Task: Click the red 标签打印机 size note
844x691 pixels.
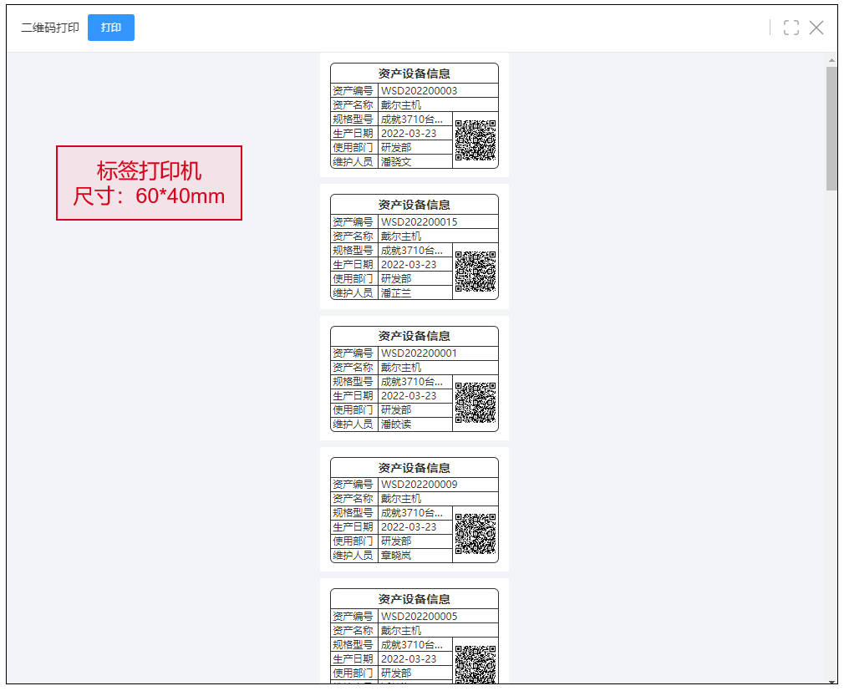Action: [x=149, y=184]
